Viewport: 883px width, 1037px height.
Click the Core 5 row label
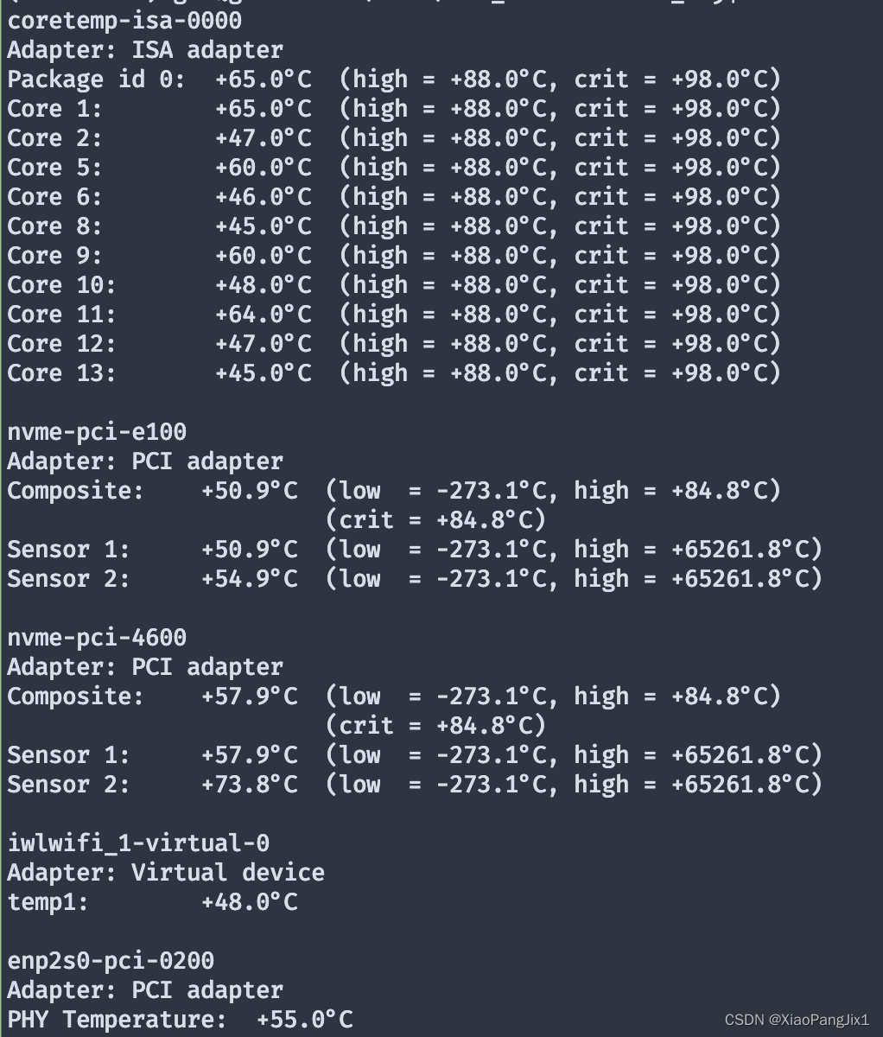(54, 168)
